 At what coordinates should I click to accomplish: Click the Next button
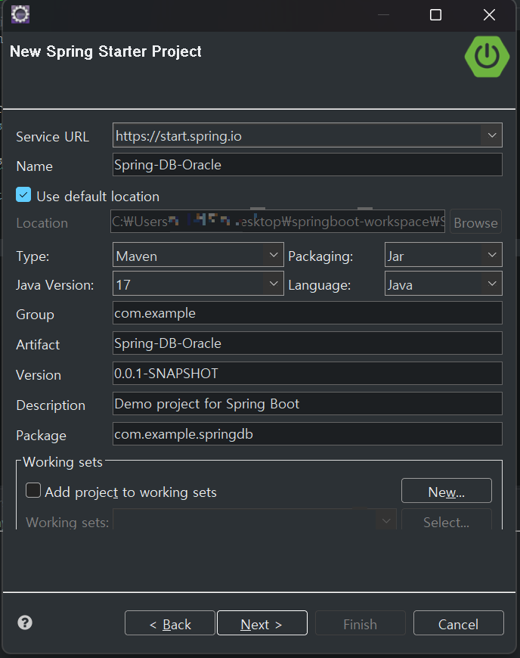click(x=262, y=623)
